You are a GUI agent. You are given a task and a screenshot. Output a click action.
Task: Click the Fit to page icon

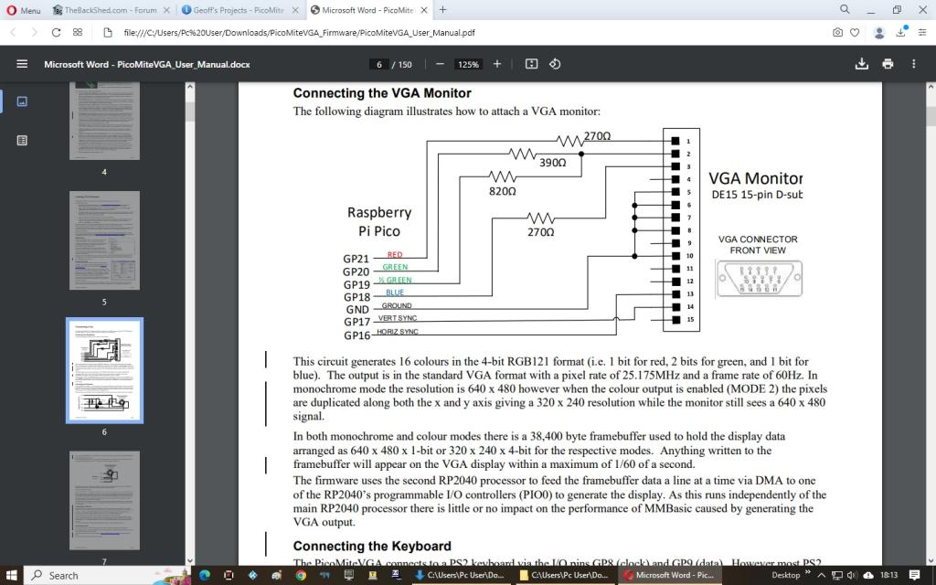531,64
